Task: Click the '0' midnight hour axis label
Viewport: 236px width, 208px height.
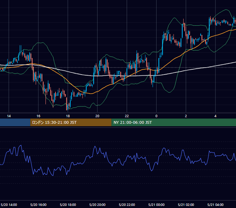Action: coord(157,116)
